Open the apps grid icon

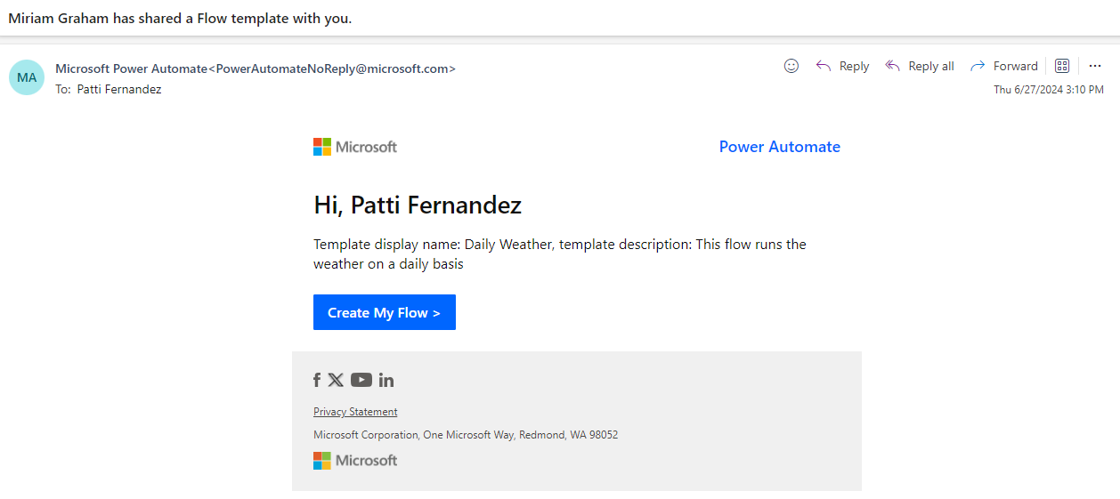click(1061, 66)
